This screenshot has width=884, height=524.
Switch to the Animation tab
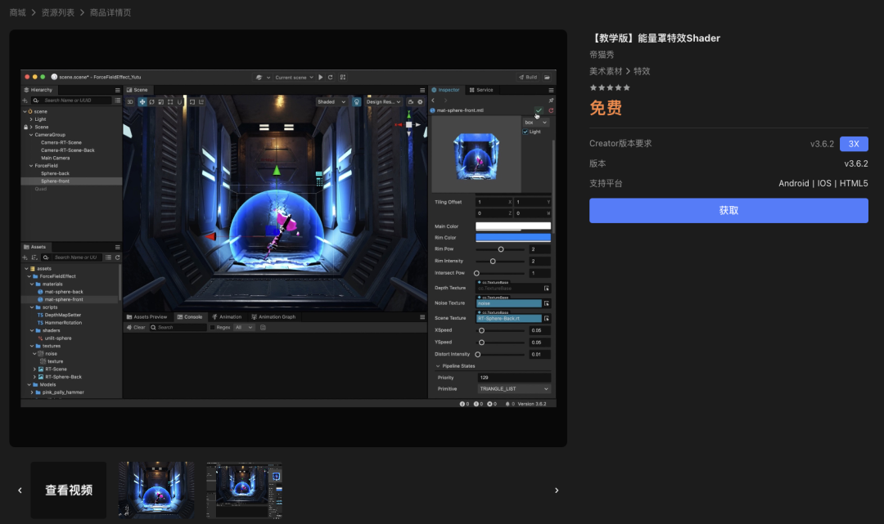tap(227, 317)
